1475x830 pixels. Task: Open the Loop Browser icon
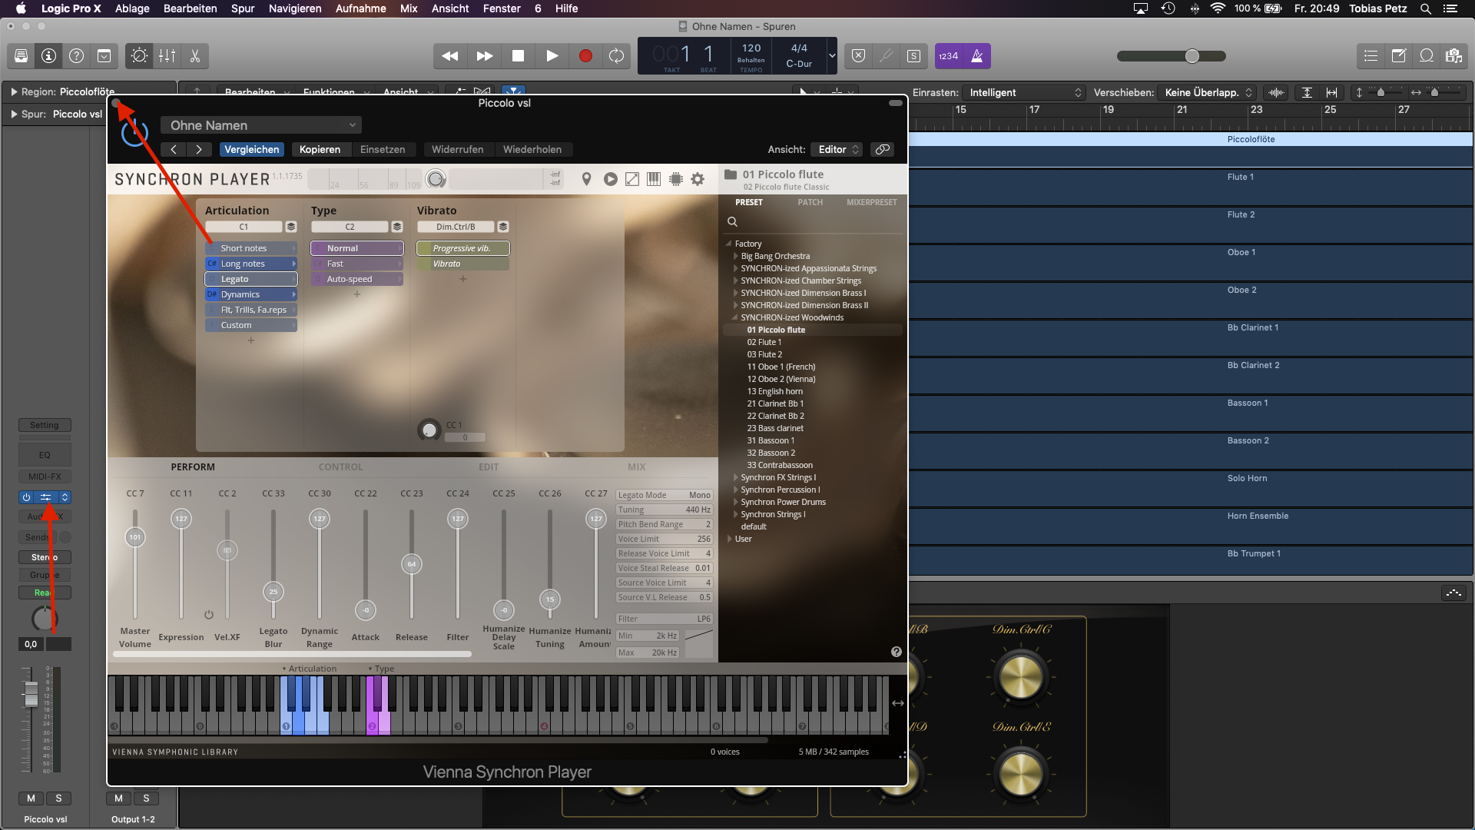(x=1427, y=56)
